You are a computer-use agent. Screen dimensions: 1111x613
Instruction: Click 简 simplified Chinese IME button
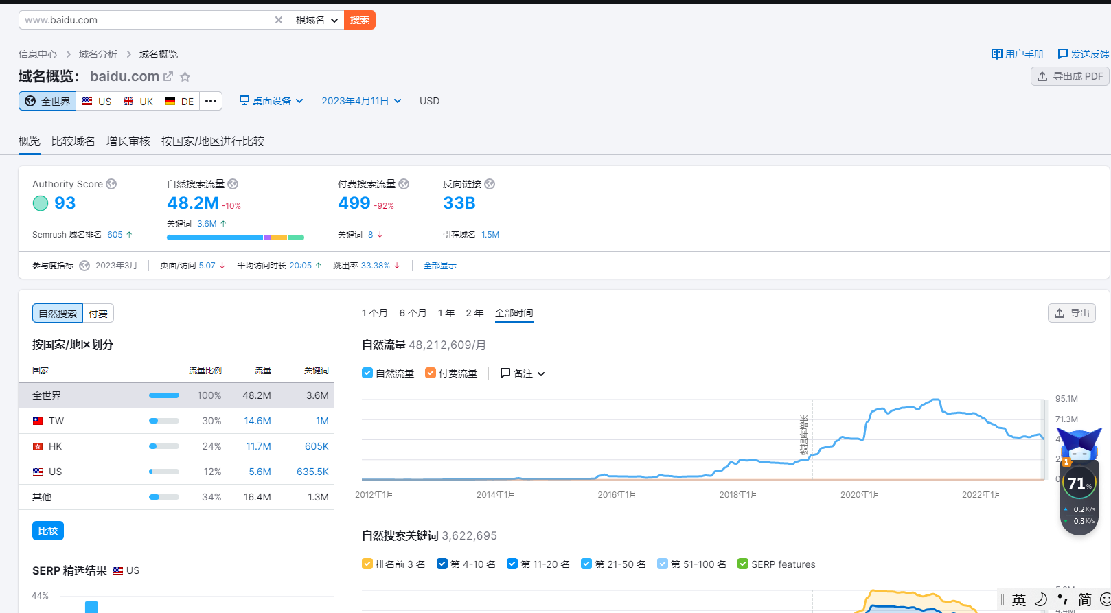coord(1085,600)
